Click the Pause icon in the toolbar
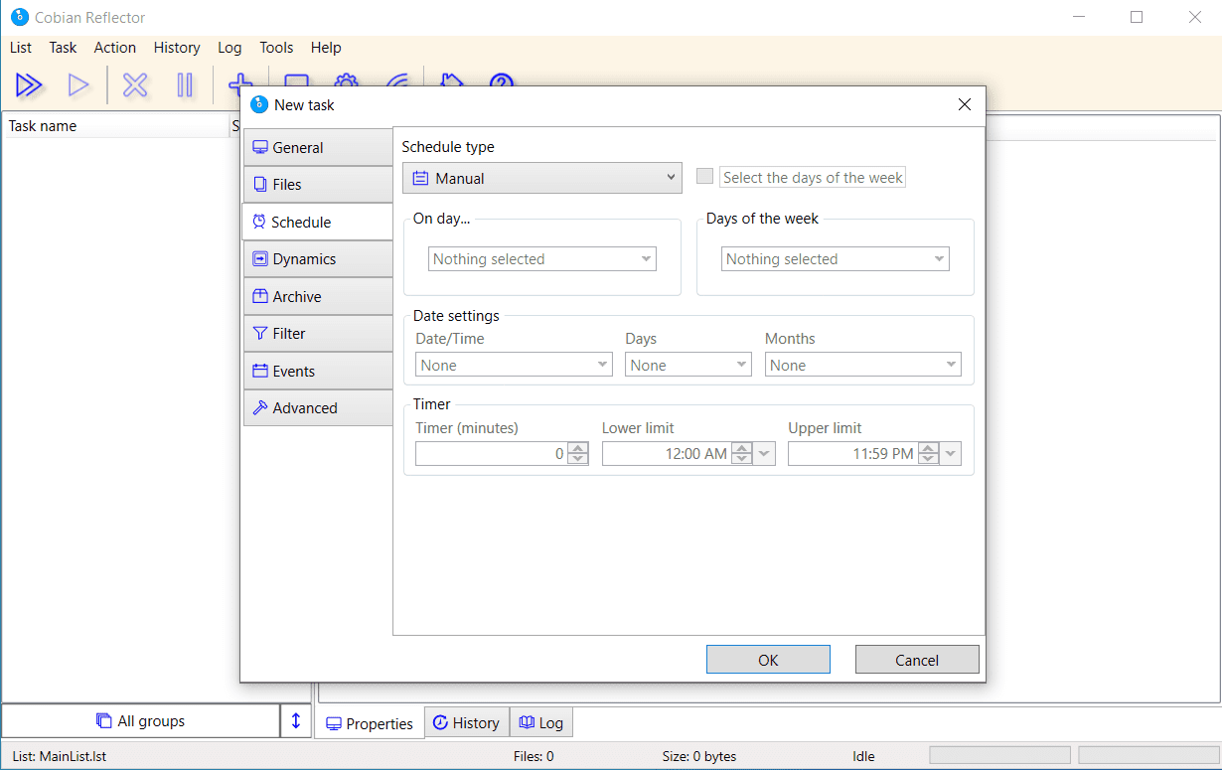Viewport: 1222px width, 770px height. (185, 85)
